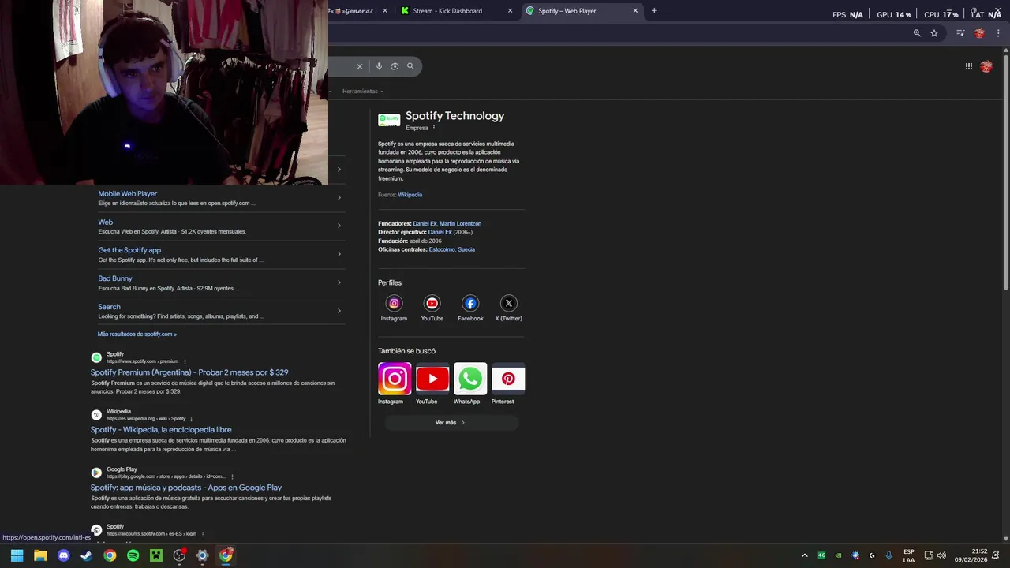Close the Spotify Web Player tab
This screenshot has height=568, width=1010.
click(x=635, y=11)
